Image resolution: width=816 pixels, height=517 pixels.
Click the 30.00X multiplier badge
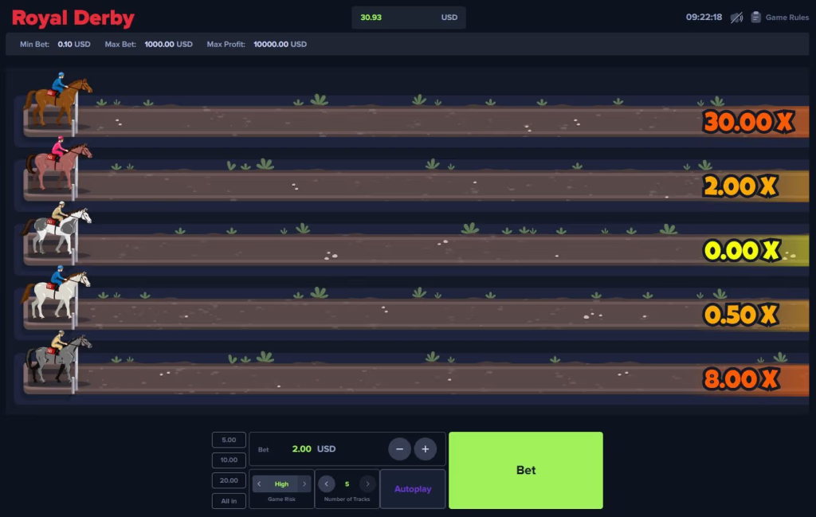pyautogui.click(x=748, y=122)
